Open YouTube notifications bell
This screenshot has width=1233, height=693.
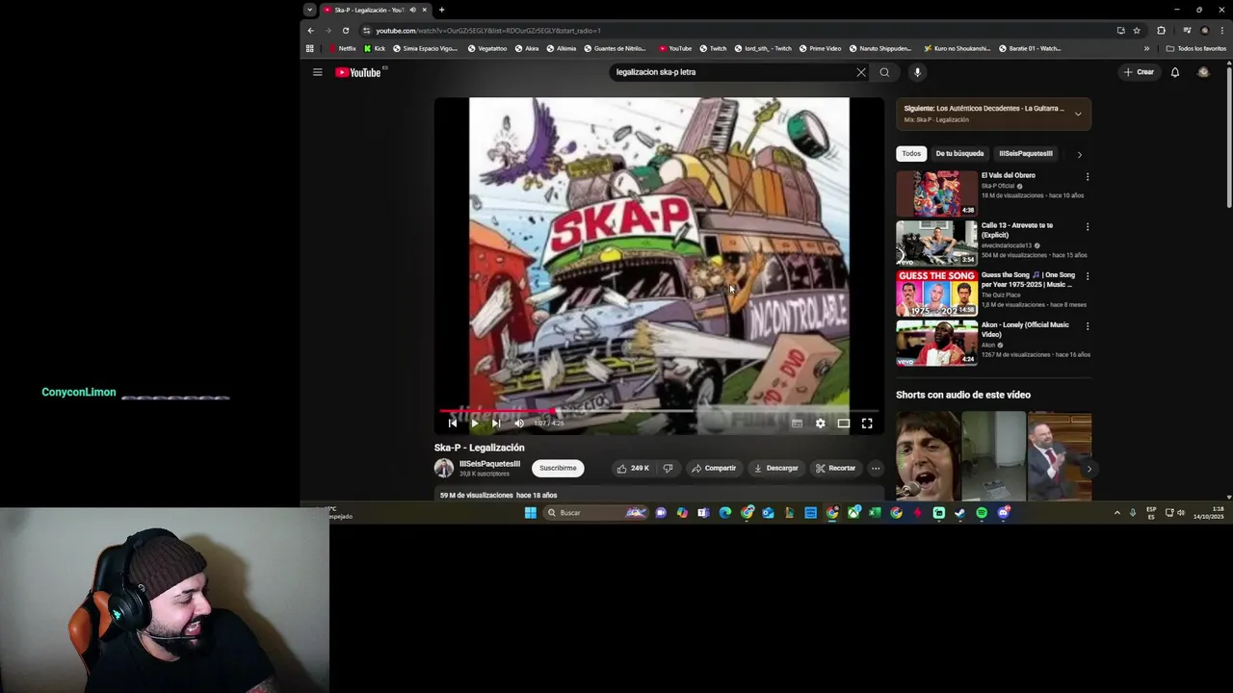point(1175,72)
